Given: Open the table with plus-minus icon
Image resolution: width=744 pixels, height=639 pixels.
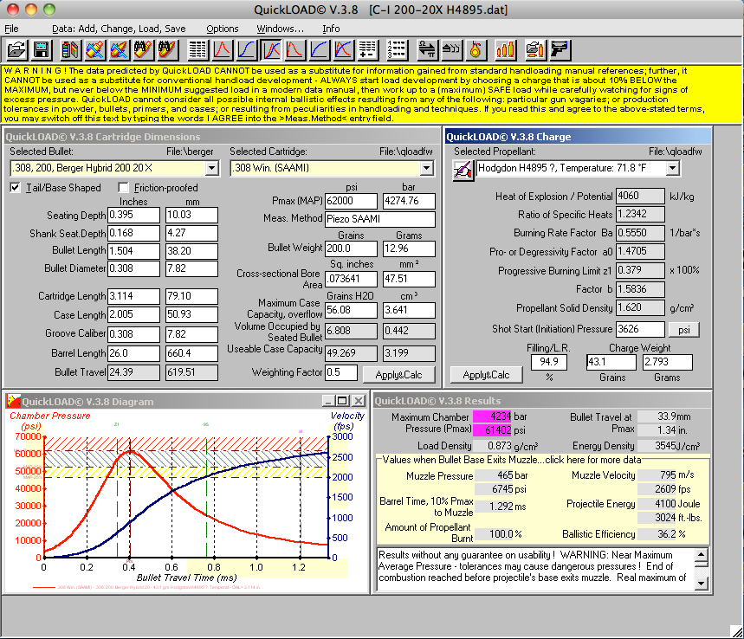Looking at the screenshot, I should 368,49.
